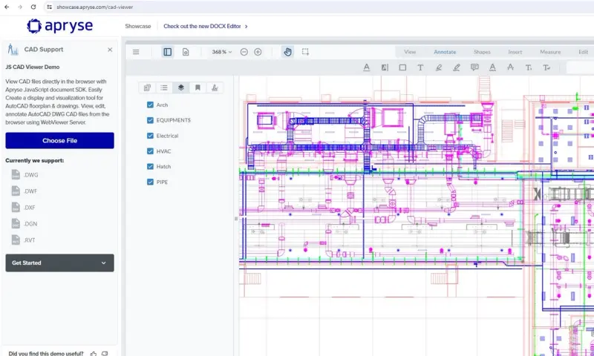Select the Pan hand tool
The height and width of the screenshot is (356, 594).
coord(287,52)
